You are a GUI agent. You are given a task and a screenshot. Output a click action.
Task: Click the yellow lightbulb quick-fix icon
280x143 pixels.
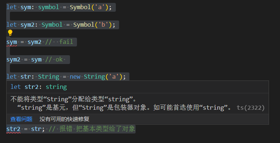pyautogui.click(x=10, y=33)
